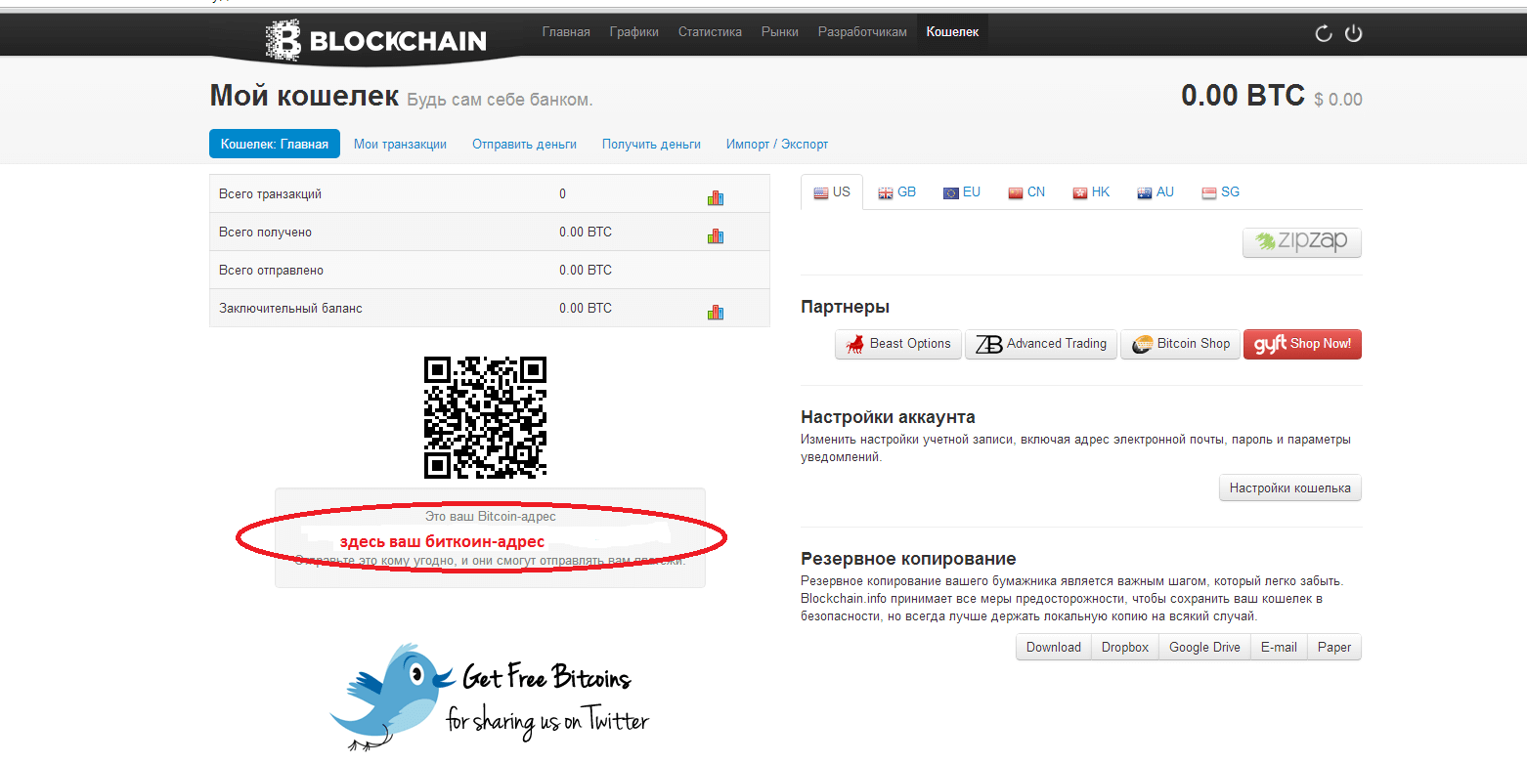This screenshot has height=763, width=1527.
Task: Go to Отправить деньги
Action: tap(524, 144)
